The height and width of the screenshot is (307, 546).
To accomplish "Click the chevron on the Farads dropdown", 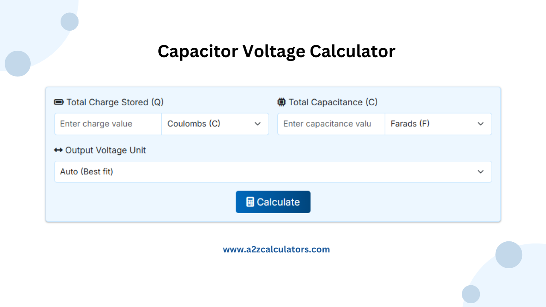I will coord(481,124).
